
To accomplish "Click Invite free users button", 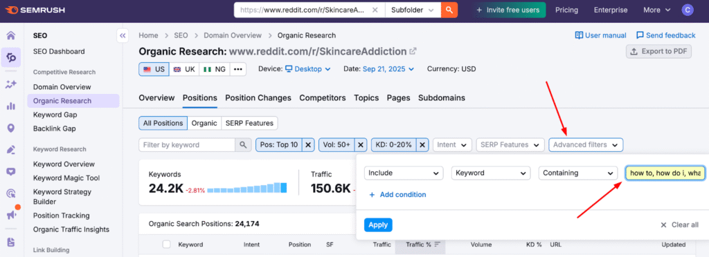I will pos(509,10).
